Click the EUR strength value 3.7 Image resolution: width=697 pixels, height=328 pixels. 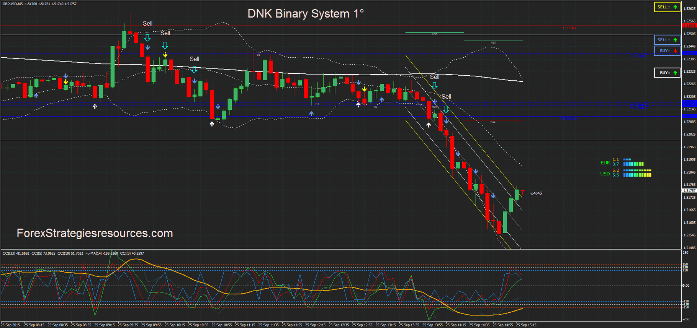pyautogui.click(x=616, y=164)
